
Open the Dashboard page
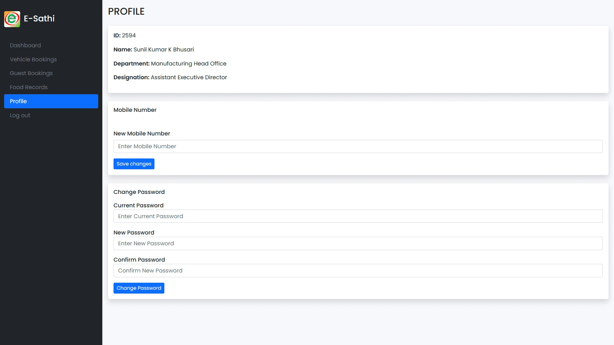pos(25,45)
